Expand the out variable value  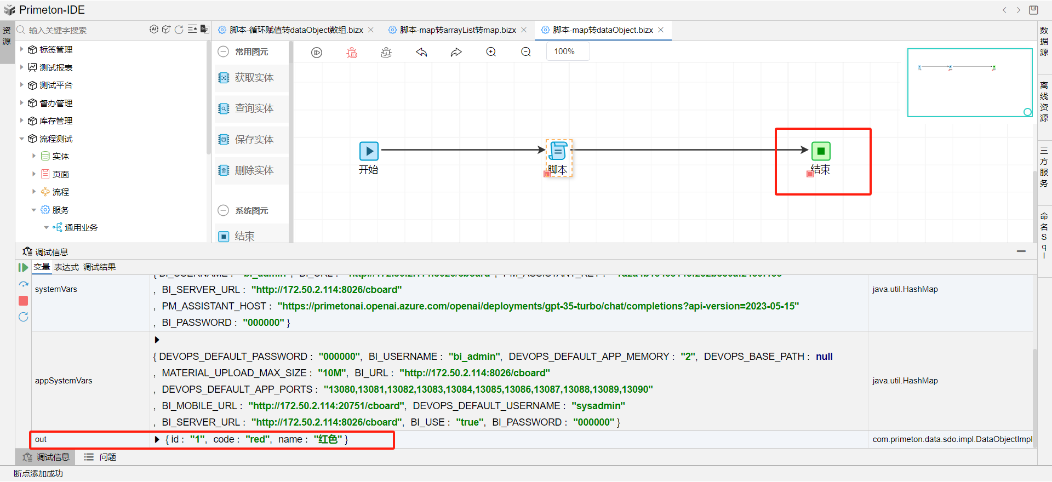tap(157, 439)
